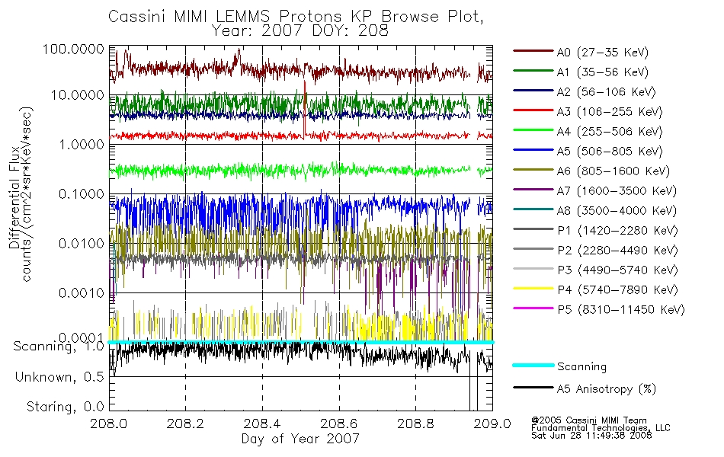Click the 208.8 x-axis tick label

[415, 423]
